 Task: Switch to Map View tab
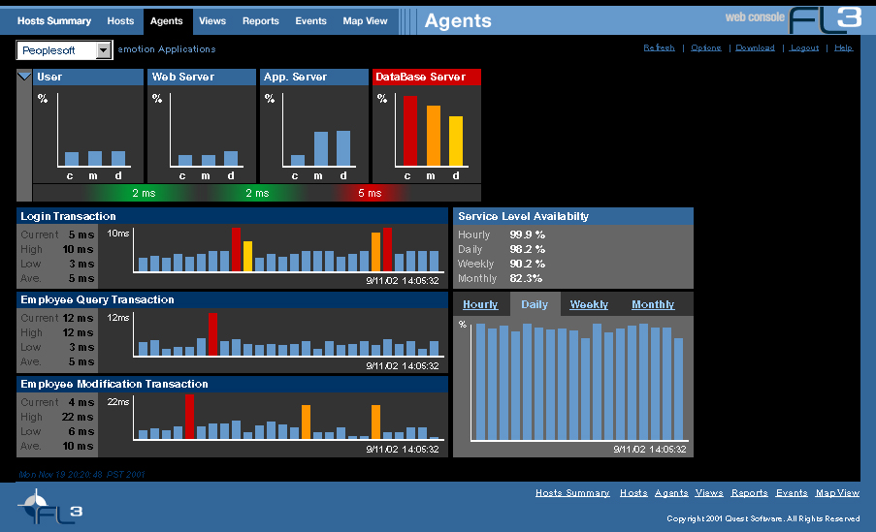[365, 21]
